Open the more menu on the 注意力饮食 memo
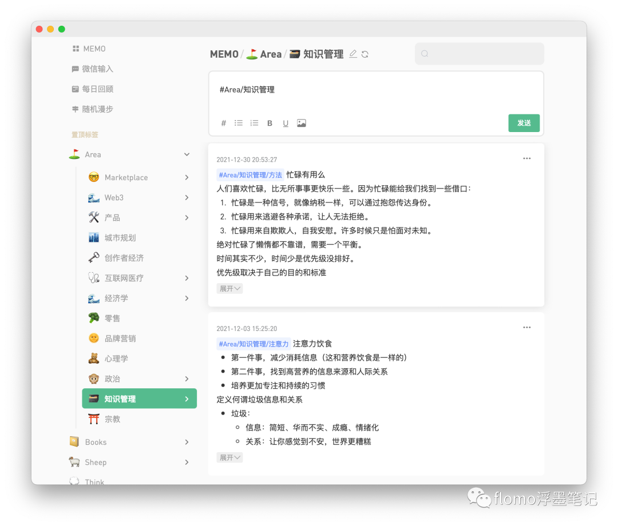The image size is (618, 526). tap(527, 327)
